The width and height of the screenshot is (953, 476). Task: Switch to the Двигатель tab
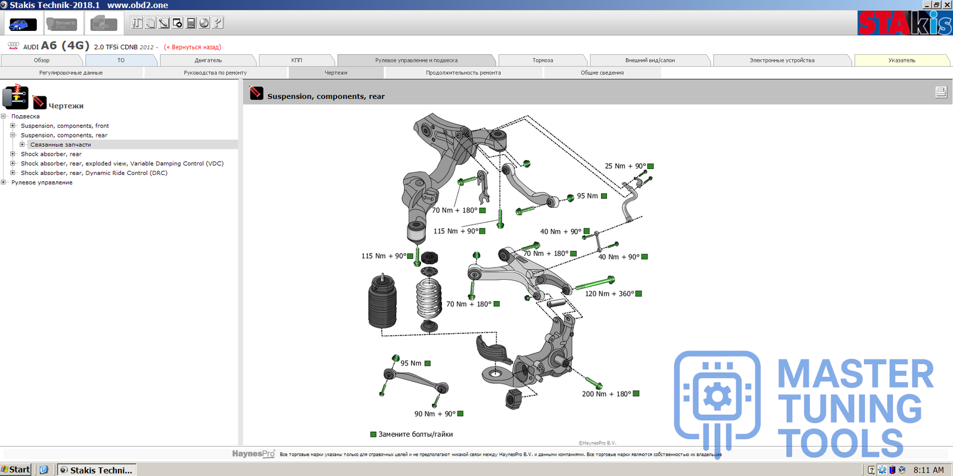tap(208, 60)
